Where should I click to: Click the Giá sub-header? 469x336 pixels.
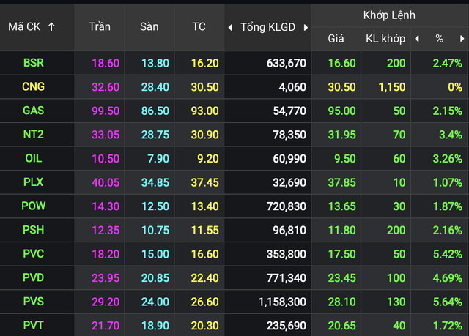click(x=336, y=39)
